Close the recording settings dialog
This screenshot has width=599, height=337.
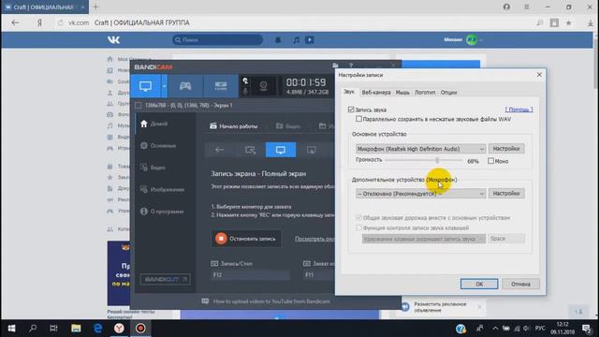tap(539, 75)
